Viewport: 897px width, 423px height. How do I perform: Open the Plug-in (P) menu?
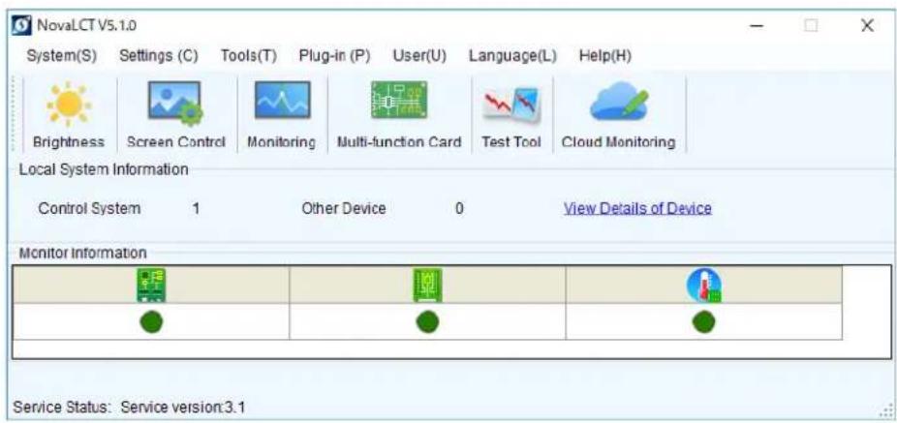(x=334, y=56)
